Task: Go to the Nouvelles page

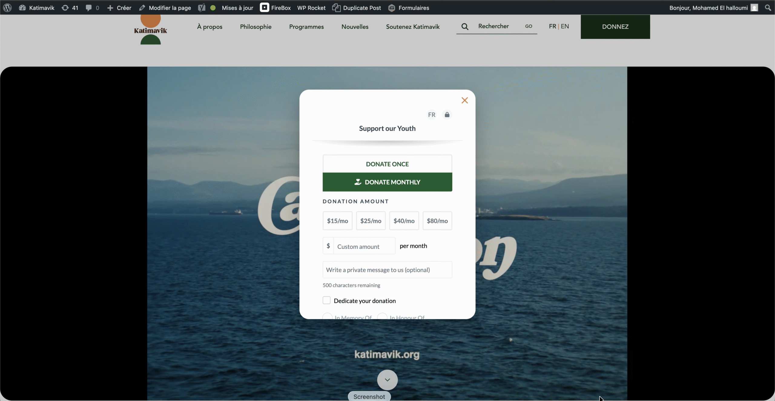Action: point(355,27)
